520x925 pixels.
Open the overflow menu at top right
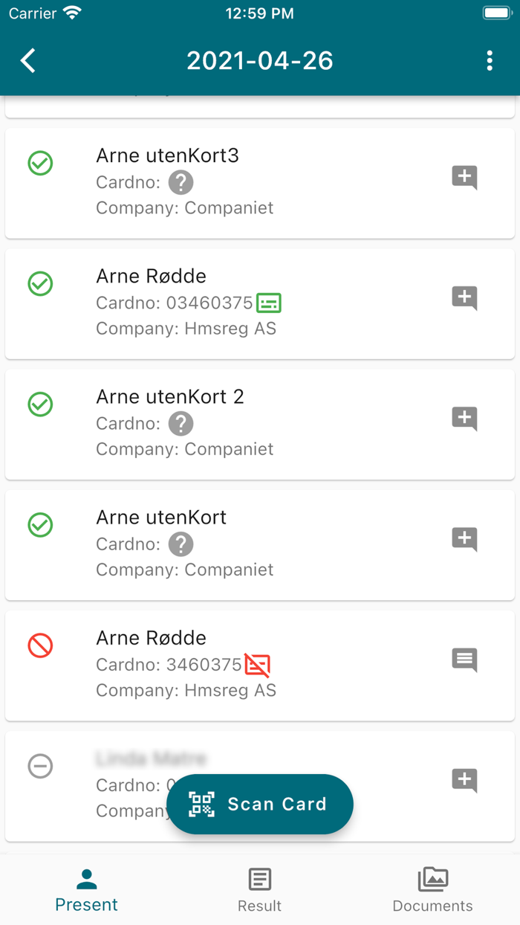pyautogui.click(x=490, y=61)
